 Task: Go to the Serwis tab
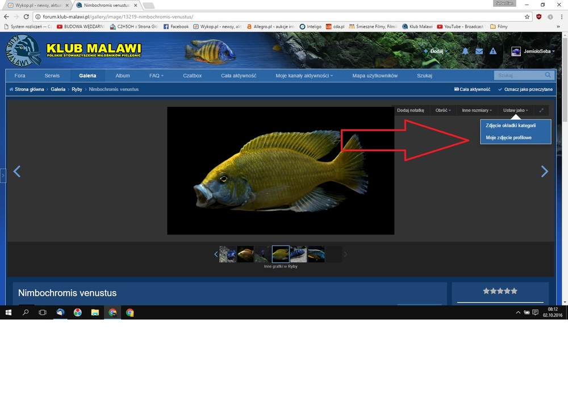click(x=52, y=76)
